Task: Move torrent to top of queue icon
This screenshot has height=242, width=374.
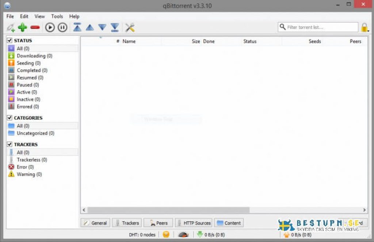Action: (x=77, y=27)
